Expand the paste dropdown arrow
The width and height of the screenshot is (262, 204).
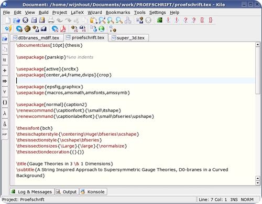click(x=96, y=23)
